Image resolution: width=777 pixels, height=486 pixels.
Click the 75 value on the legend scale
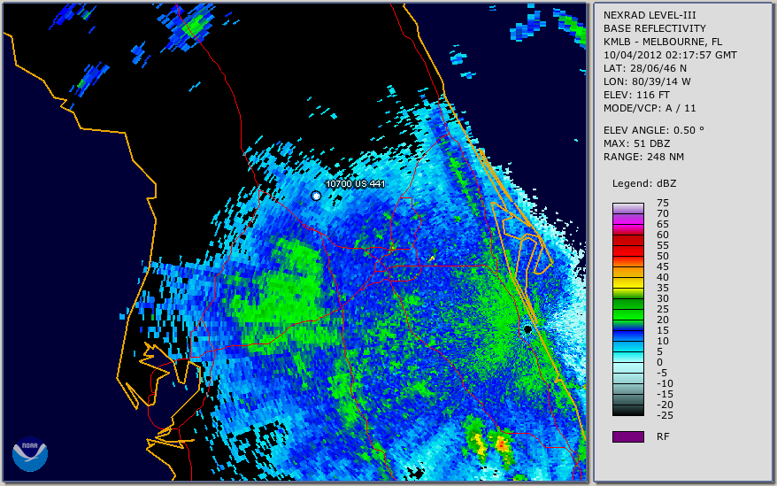coord(663,203)
